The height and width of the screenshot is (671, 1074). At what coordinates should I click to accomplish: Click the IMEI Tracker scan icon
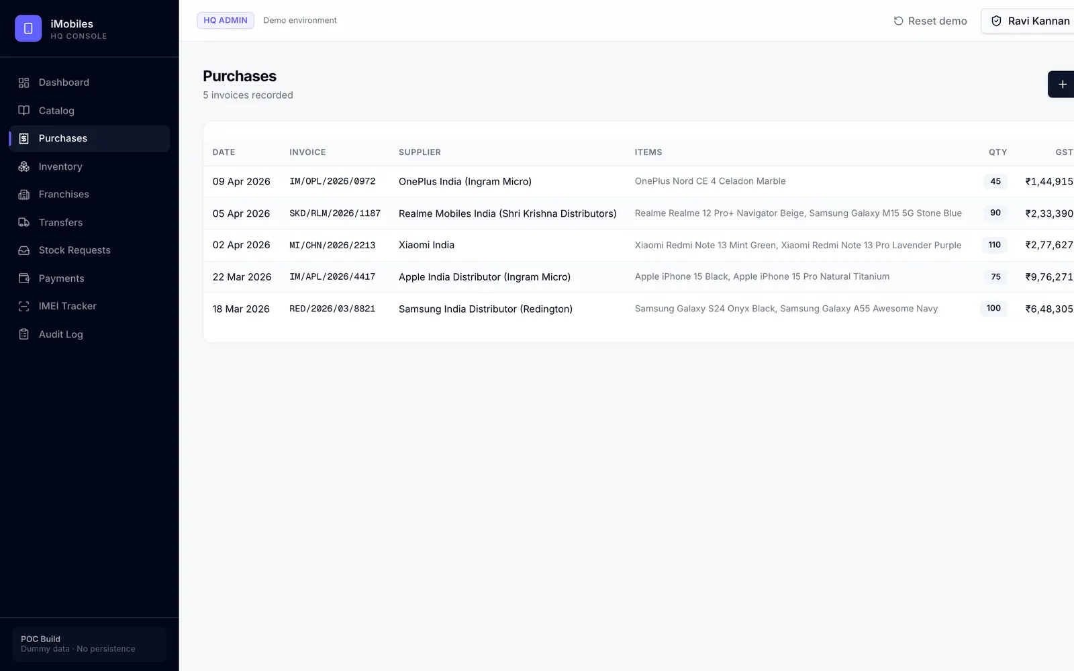click(23, 306)
